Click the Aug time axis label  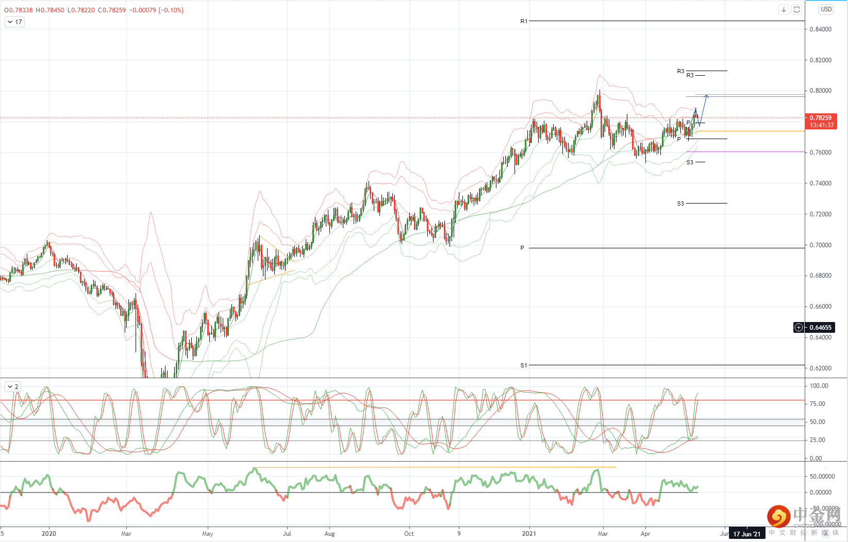pos(329,534)
